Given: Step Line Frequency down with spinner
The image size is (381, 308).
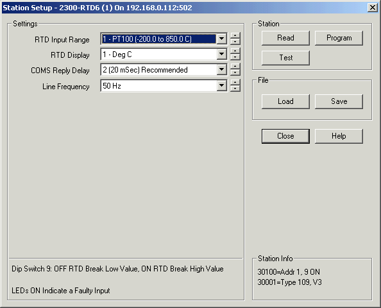Looking at the screenshot, I should coord(235,89).
